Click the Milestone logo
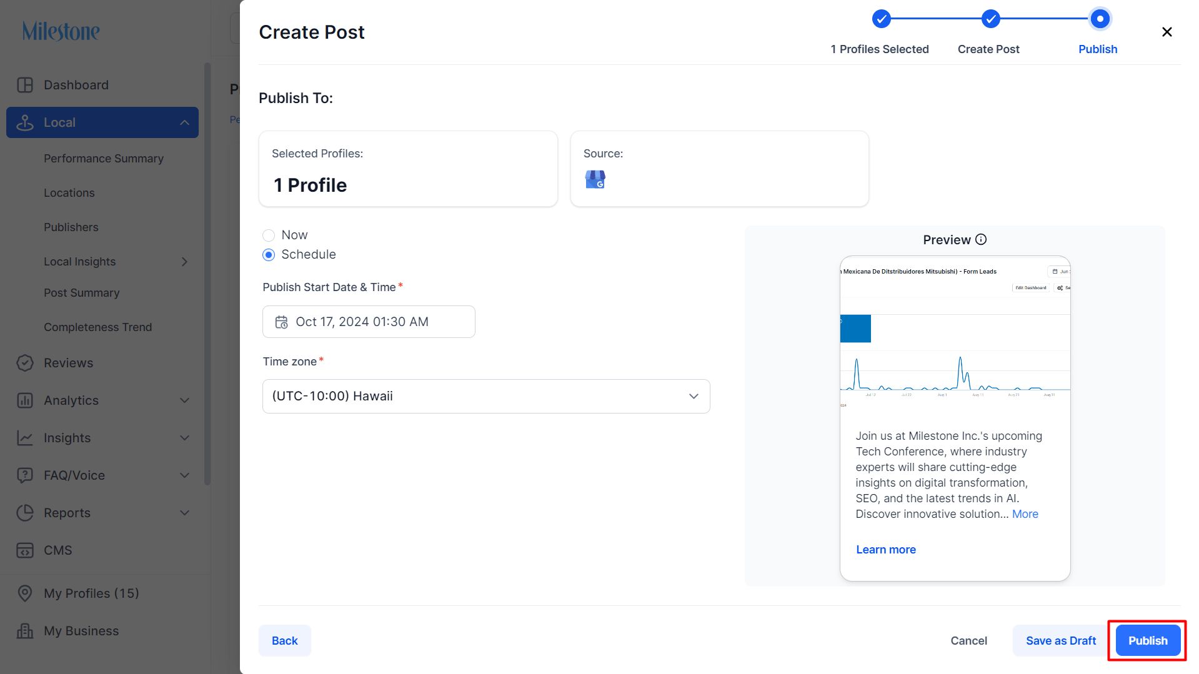This screenshot has height=674, width=1199. coord(61,31)
